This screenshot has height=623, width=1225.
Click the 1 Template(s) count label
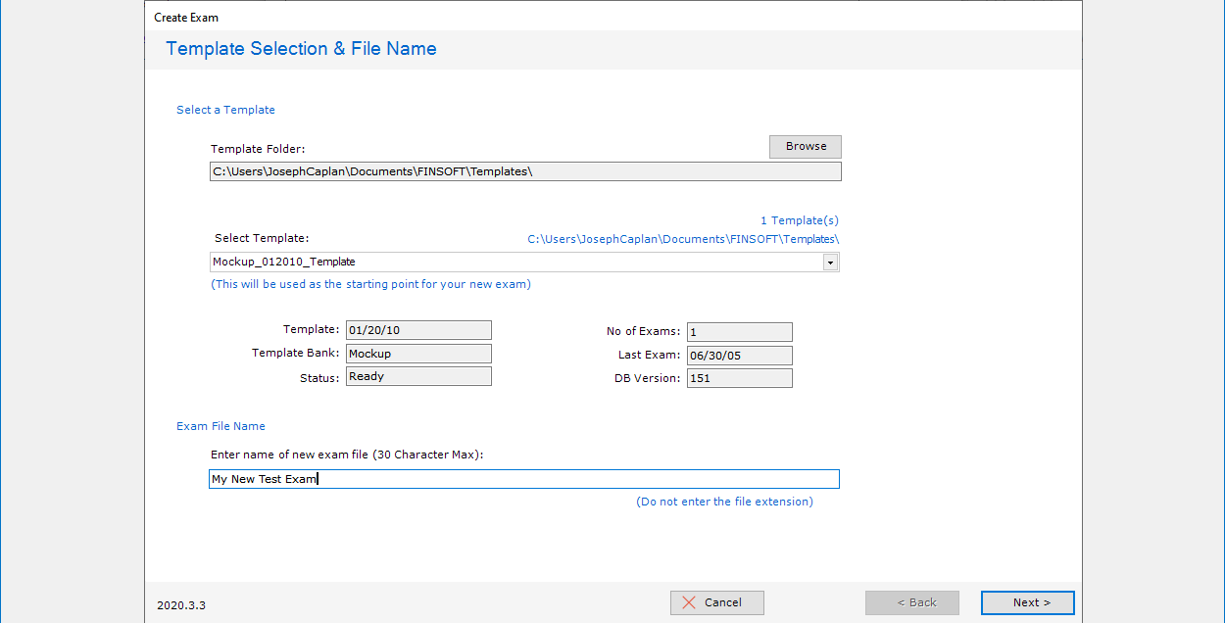tap(799, 220)
